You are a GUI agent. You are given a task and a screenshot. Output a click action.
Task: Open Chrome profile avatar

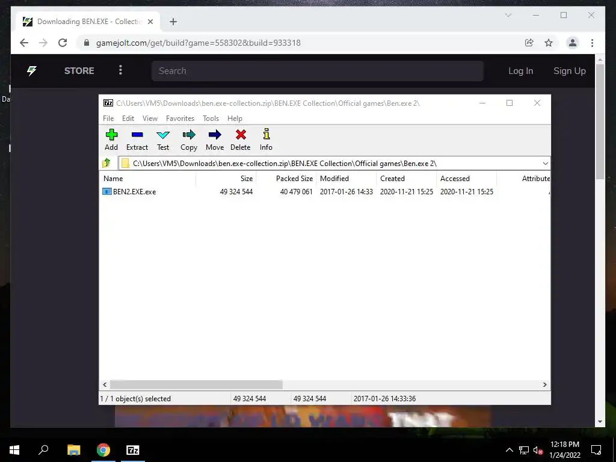(x=573, y=43)
